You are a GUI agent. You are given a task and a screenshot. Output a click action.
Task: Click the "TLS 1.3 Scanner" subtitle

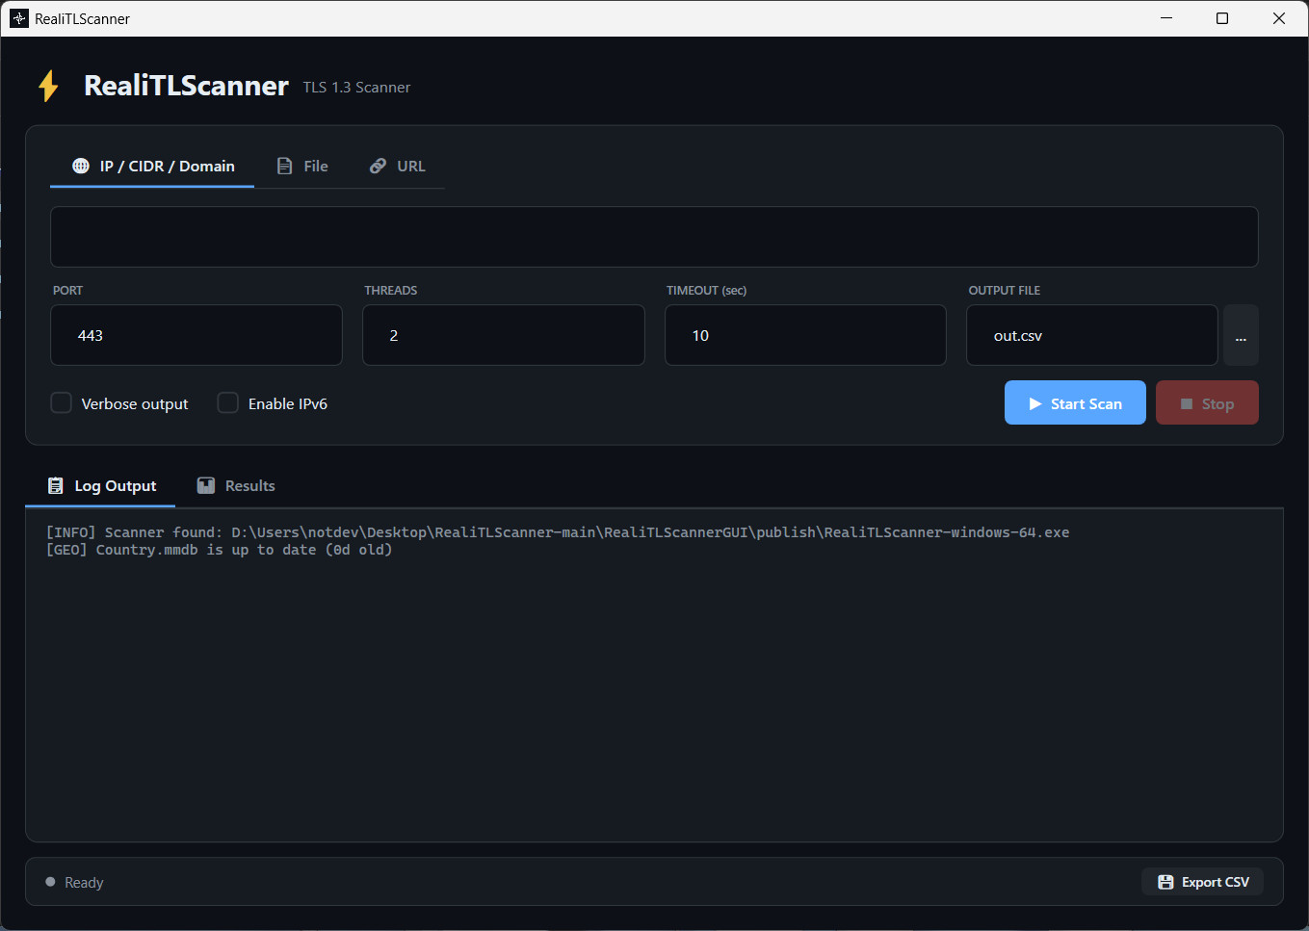point(356,87)
